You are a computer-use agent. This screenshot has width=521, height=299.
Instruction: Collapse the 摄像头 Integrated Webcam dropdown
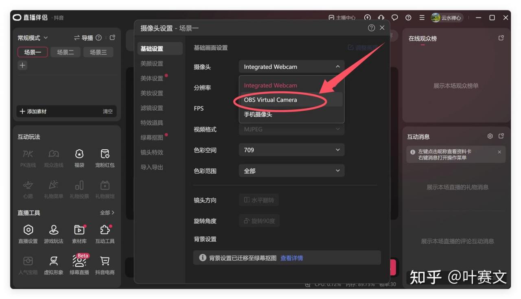point(291,67)
